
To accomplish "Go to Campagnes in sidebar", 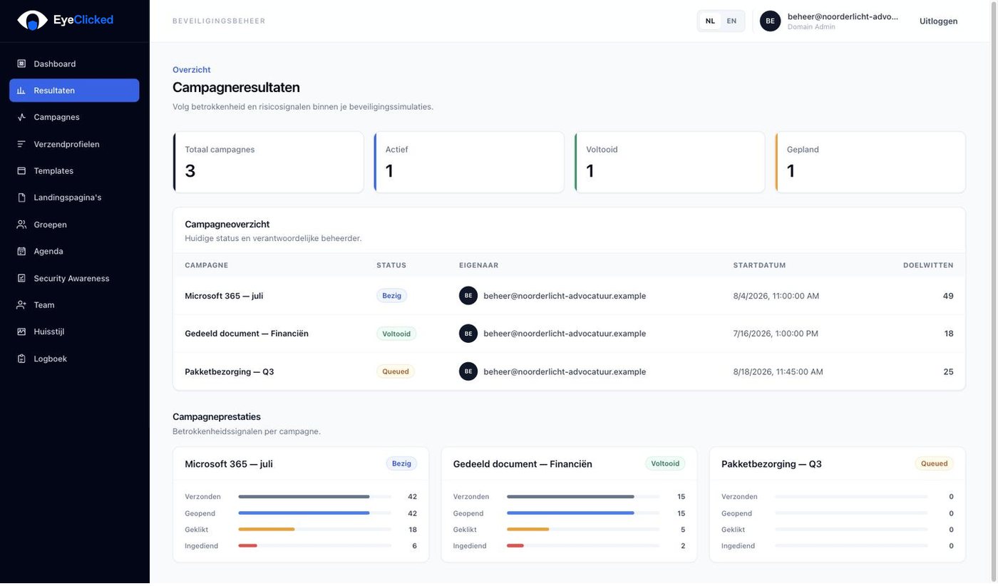I will (74, 117).
